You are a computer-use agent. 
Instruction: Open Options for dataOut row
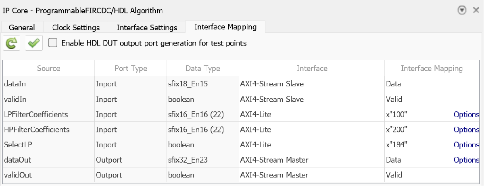coord(466,160)
